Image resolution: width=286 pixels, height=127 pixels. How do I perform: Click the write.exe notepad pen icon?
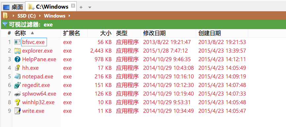pyautogui.click(x=17, y=111)
